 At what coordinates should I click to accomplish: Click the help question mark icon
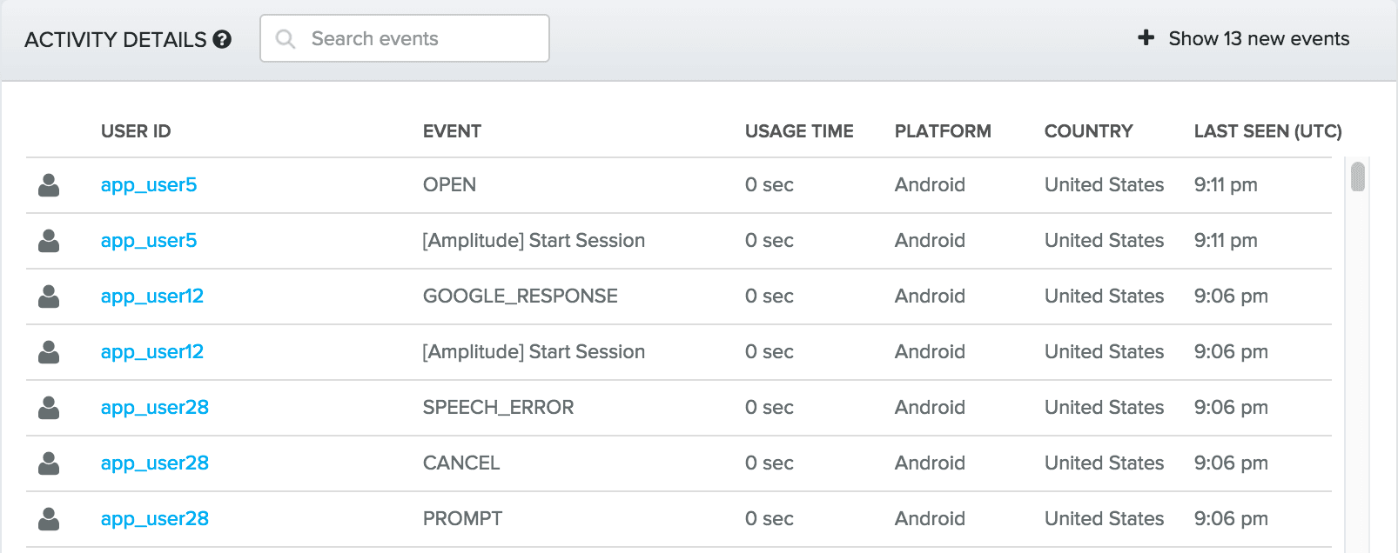tap(223, 39)
